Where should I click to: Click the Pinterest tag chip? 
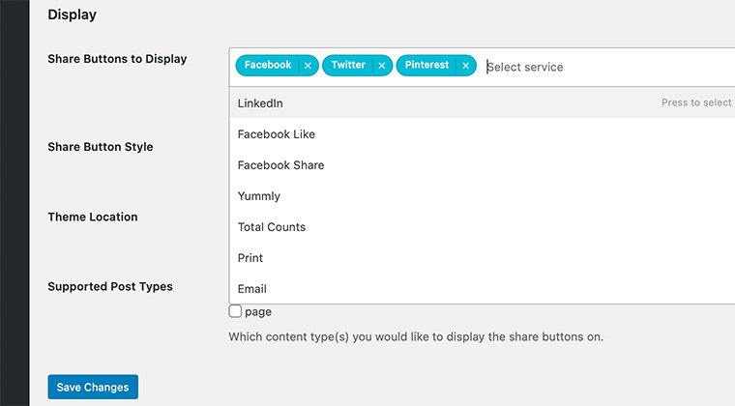(x=426, y=66)
